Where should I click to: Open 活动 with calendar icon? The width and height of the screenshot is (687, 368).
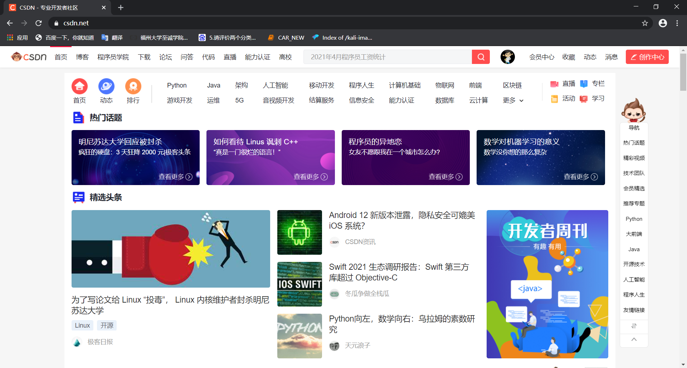coord(563,99)
